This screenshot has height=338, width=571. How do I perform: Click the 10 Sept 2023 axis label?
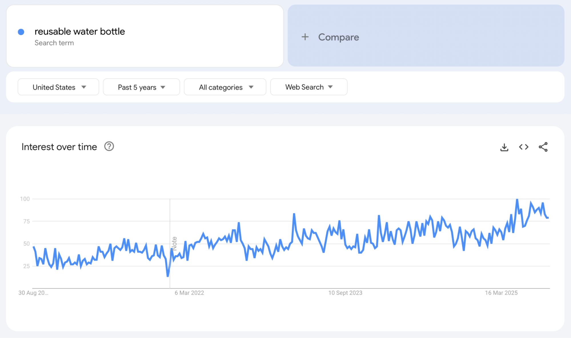coord(345,293)
